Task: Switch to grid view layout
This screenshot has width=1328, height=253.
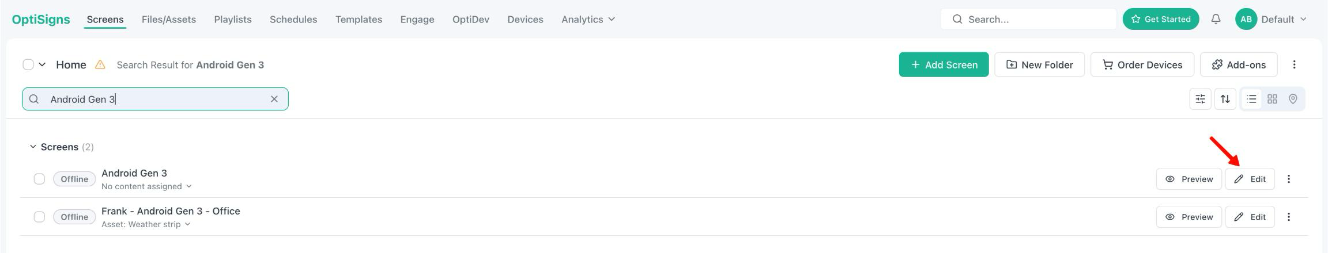Action: [1272, 99]
